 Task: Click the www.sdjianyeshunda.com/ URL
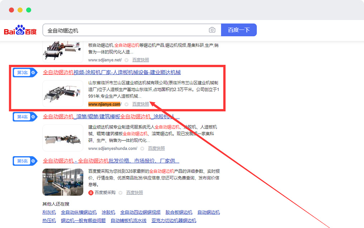(113, 148)
